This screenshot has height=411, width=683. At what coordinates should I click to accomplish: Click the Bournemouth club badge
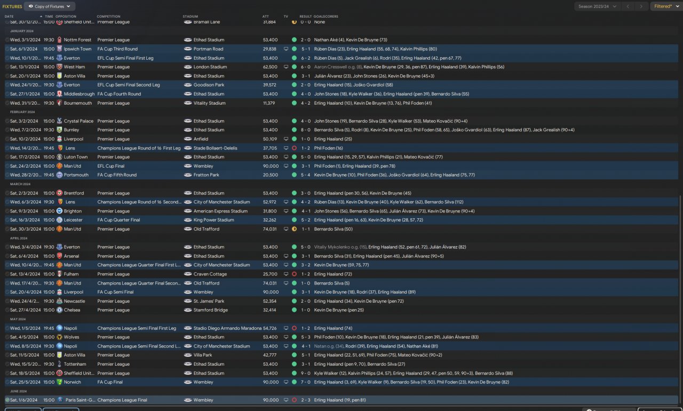(59, 103)
